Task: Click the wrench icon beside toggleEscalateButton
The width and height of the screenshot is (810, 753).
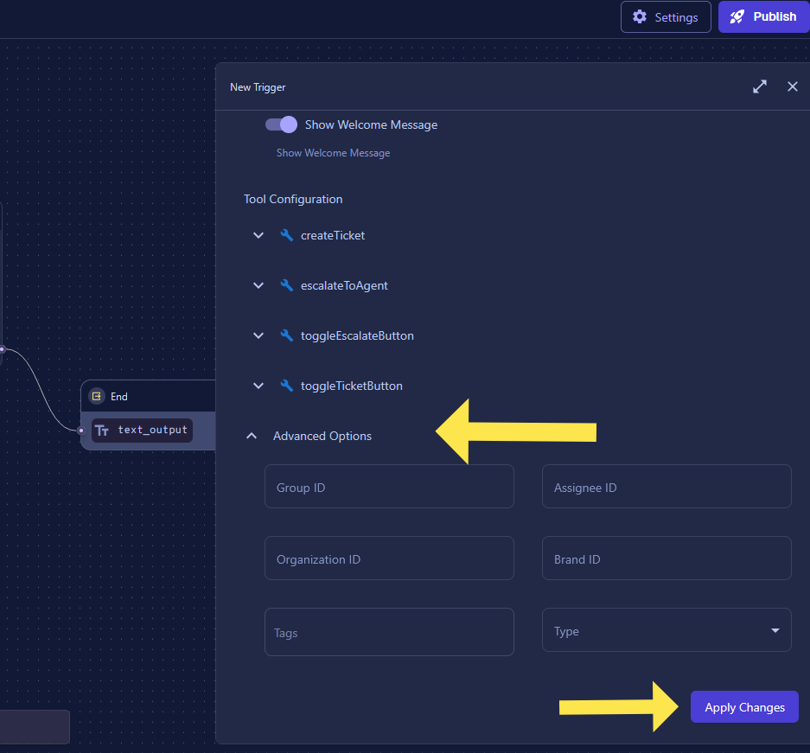Action: click(x=287, y=335)
